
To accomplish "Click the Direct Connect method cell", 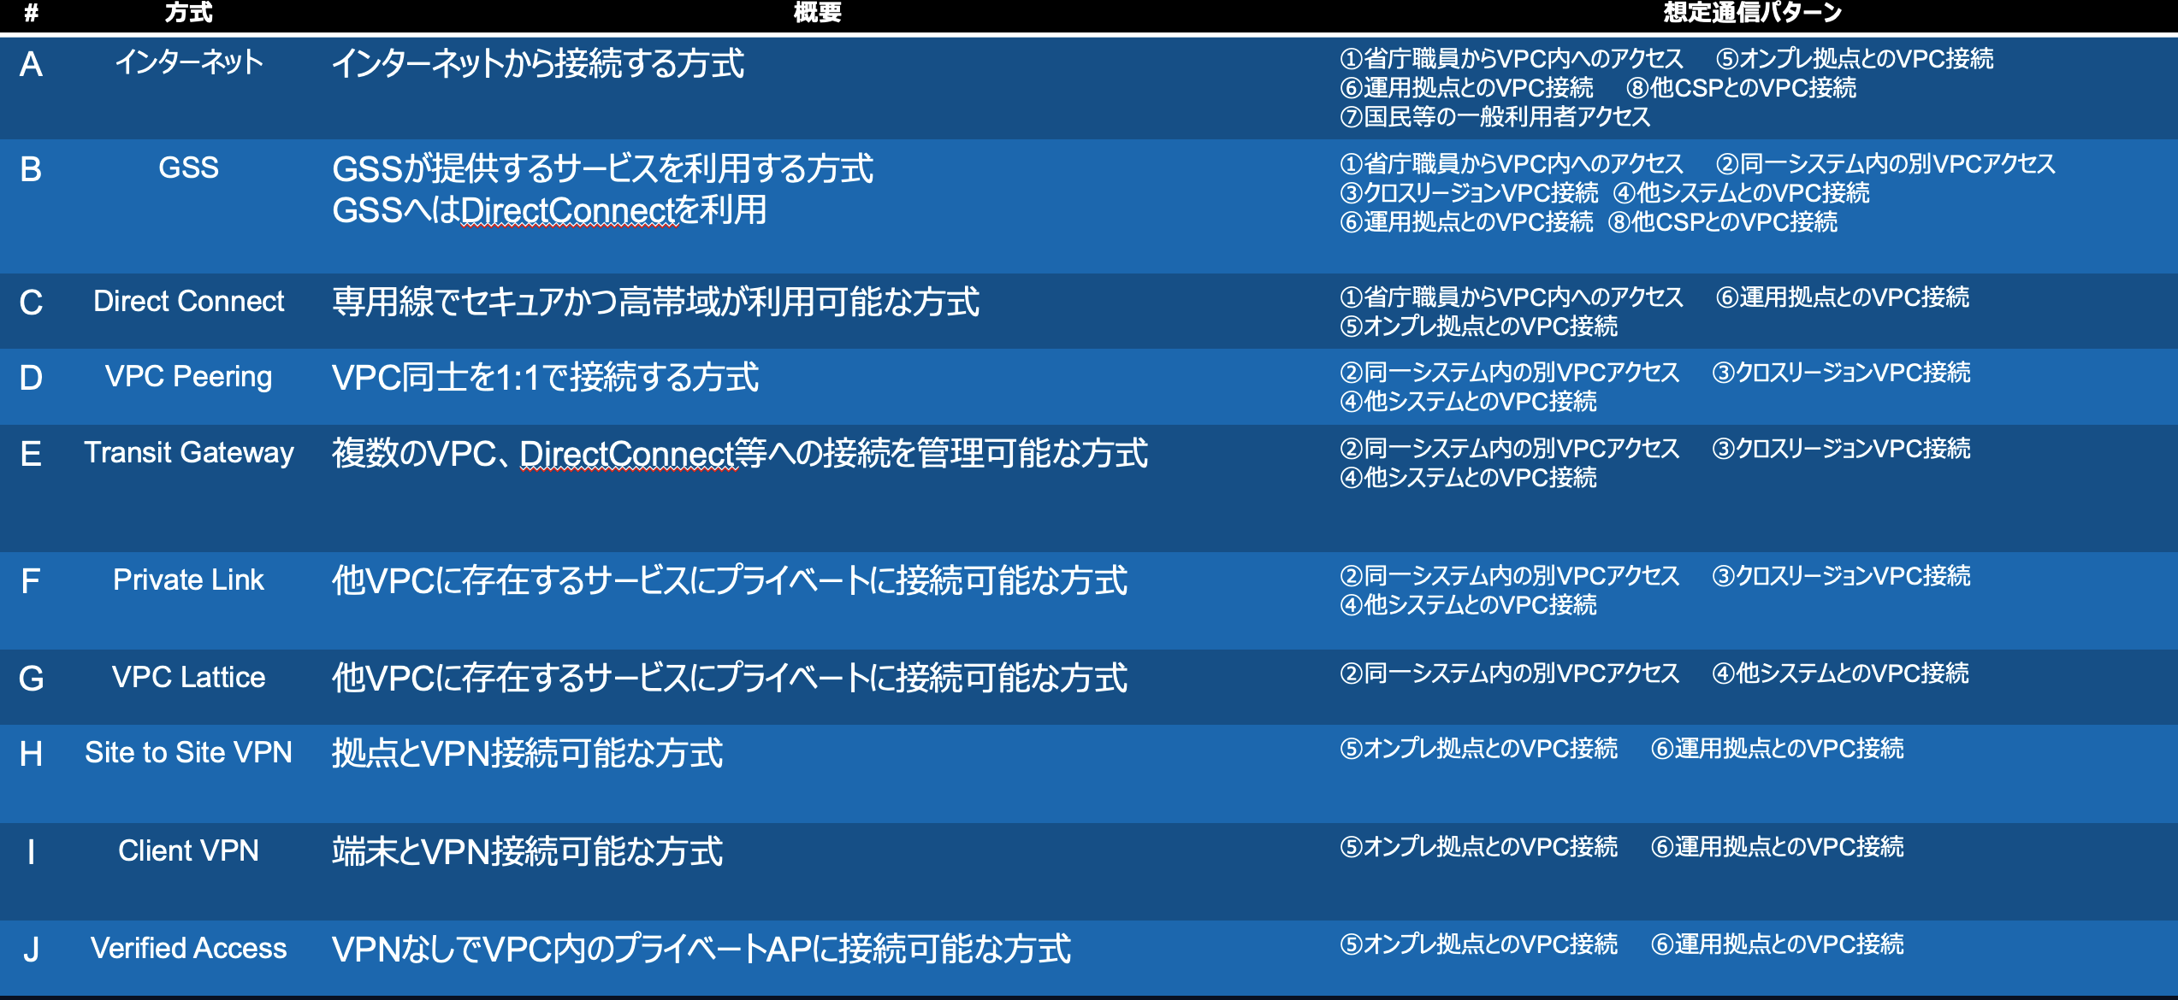I will [x=188, y=302].
